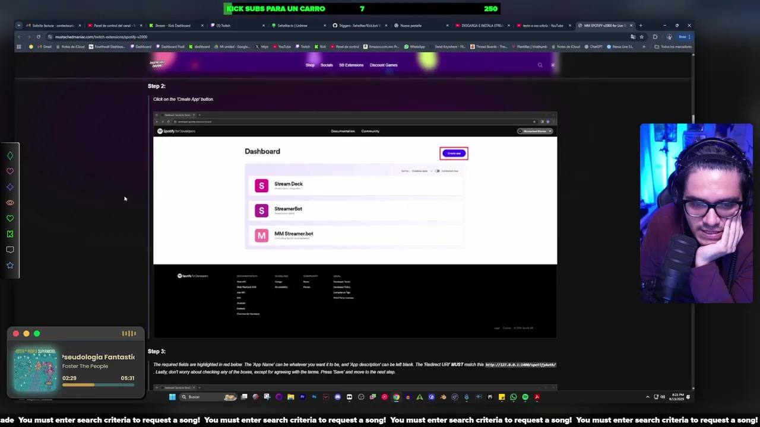Open Photoshop from the taskbar
The height and width of the screenshot is (427, 760).
(314, 397)
